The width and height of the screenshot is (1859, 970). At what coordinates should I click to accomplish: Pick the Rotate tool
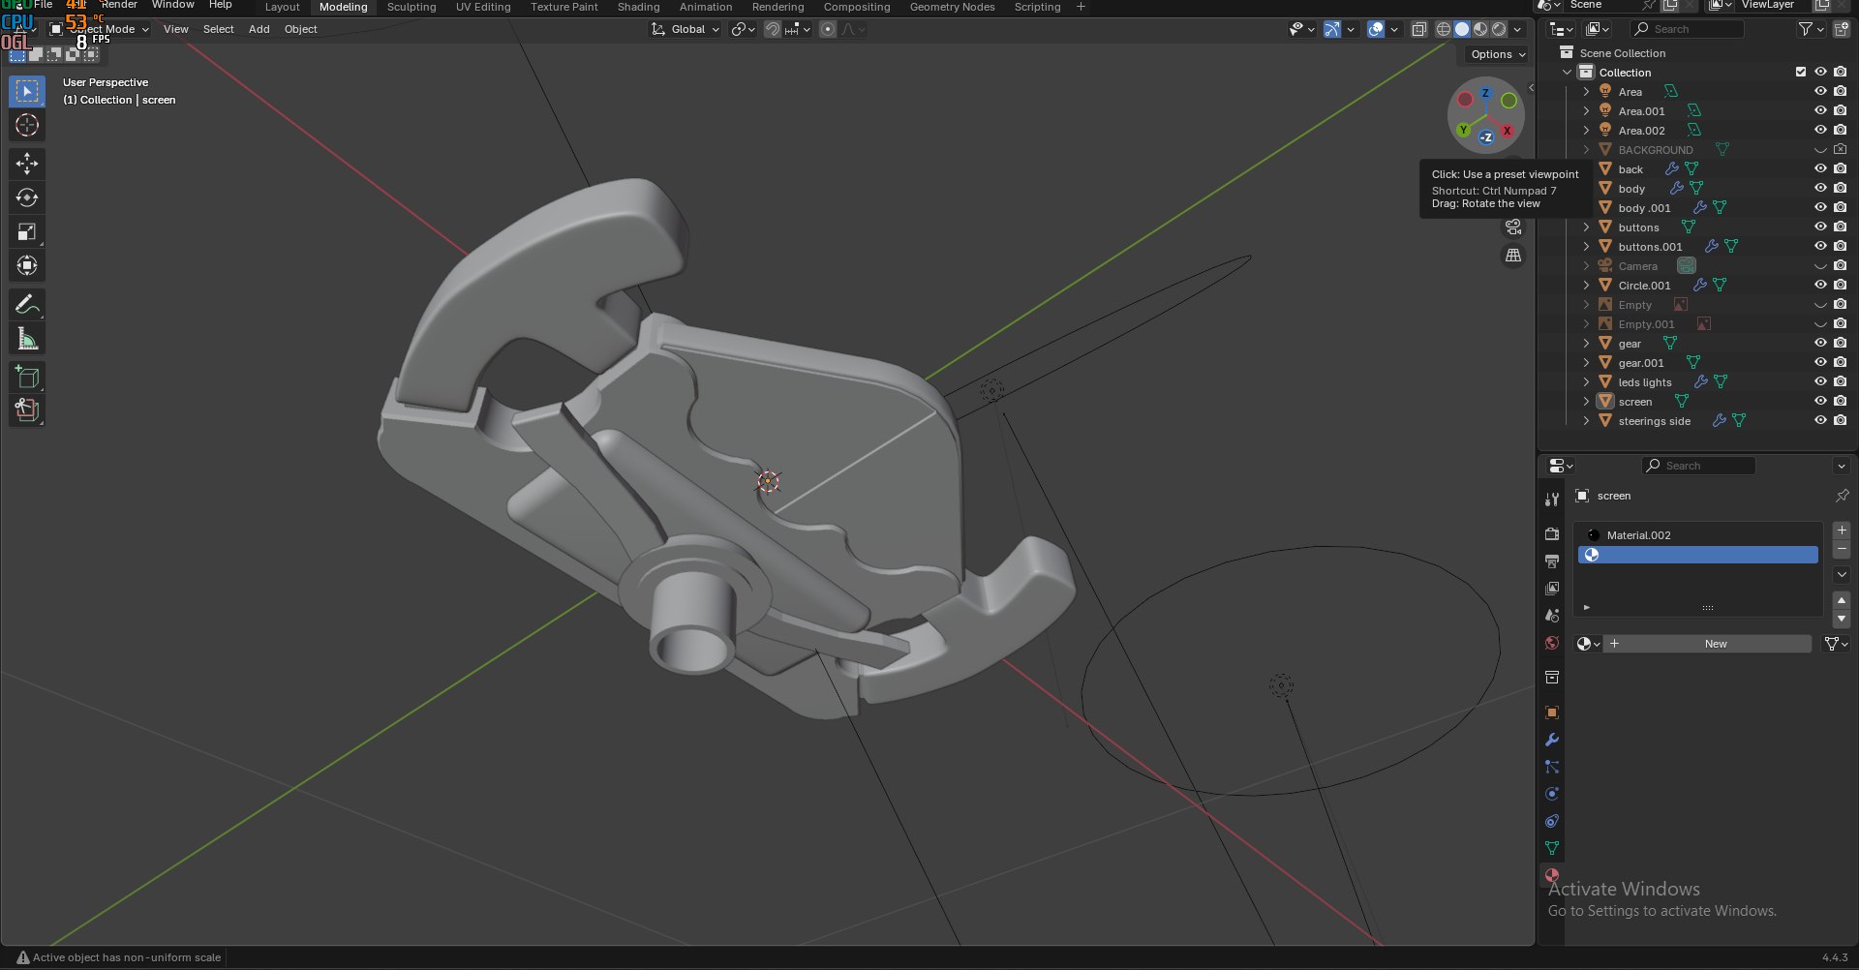(x=27, y=197)
